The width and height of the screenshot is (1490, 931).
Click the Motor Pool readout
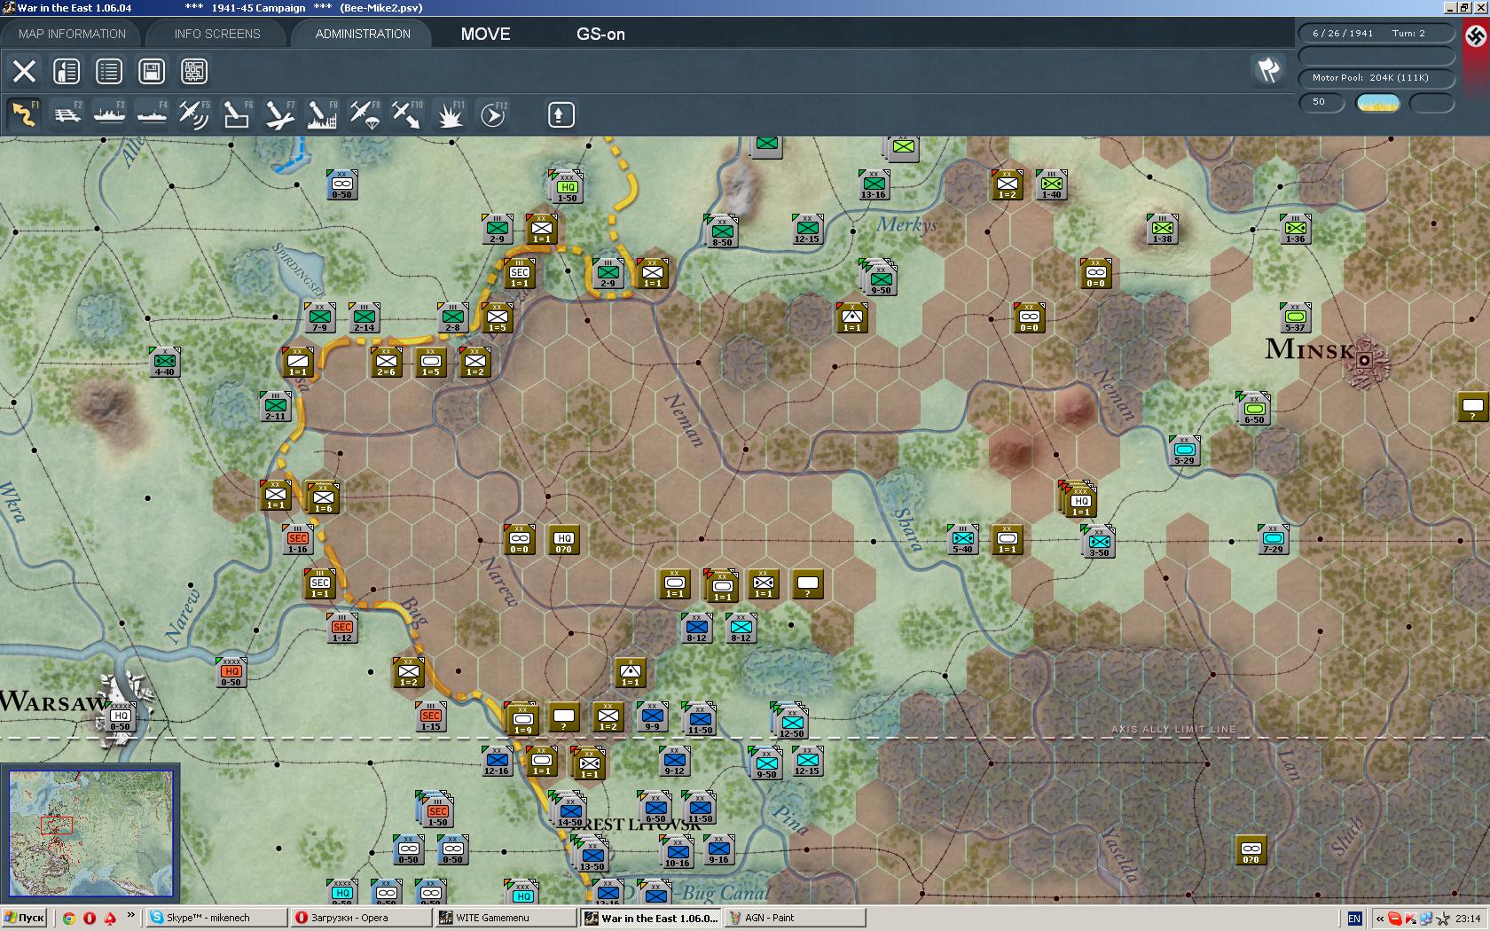tap(1377, 78)
